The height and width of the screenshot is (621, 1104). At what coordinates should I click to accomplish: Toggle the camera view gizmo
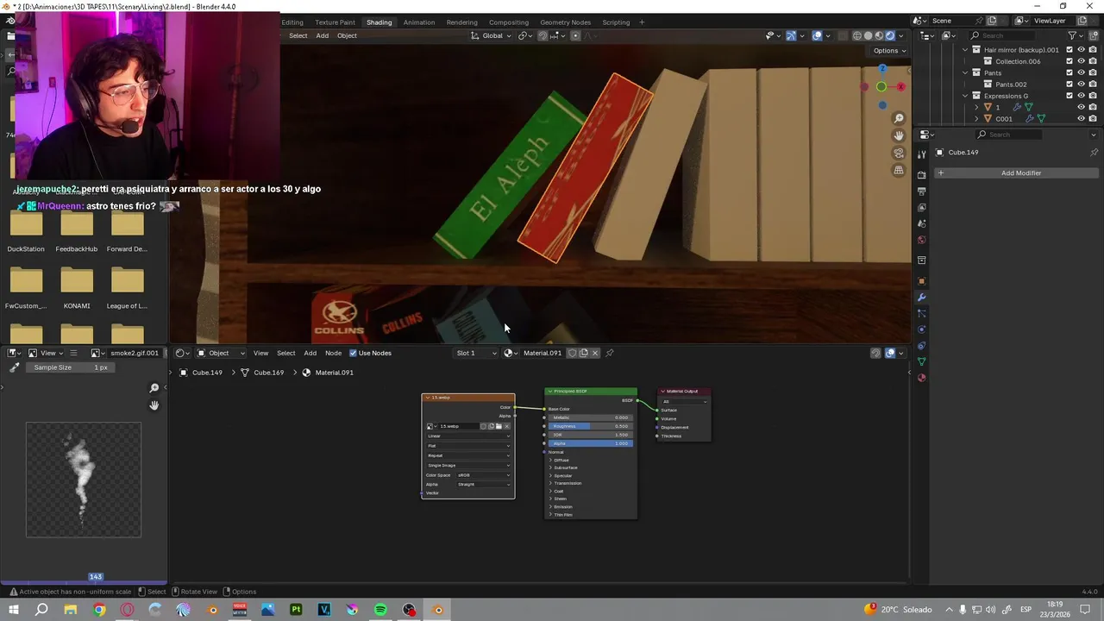pos(899,153)
